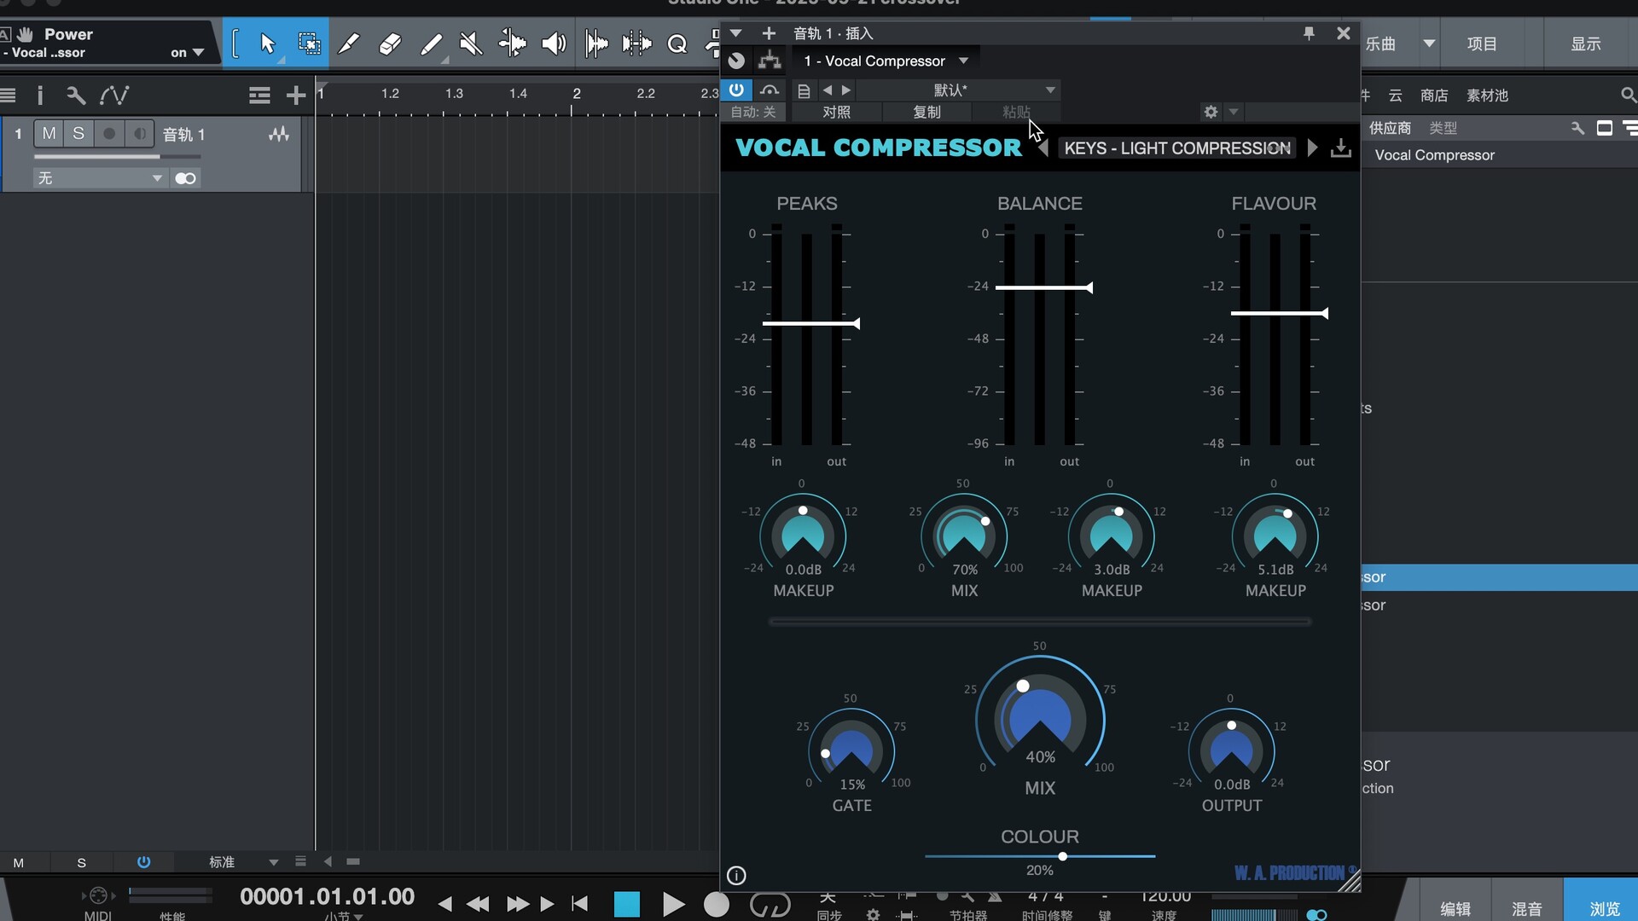Mute 音轨 1
Screen dimensions: 1638x921
coord(49,134)
